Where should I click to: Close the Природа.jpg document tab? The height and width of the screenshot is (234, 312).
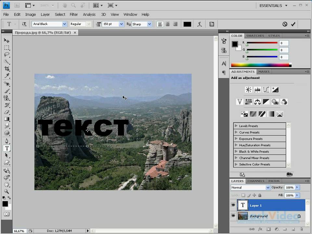75,32
